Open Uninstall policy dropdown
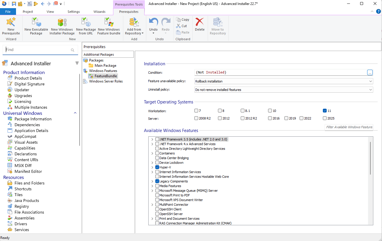The height and width of the screenshot is (241, 382). (x=284, y=90)
